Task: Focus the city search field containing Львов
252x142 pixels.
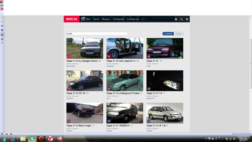Action: 97,33
